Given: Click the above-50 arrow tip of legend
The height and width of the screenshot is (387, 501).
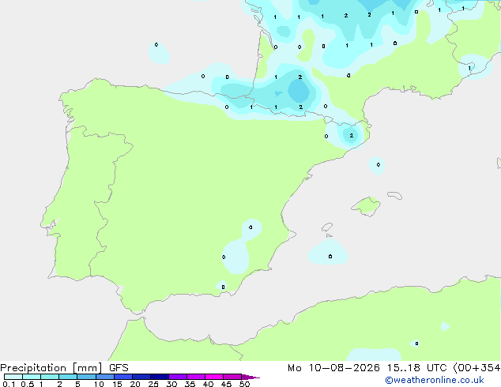Looking at the screenshot, I should [250, 377].
